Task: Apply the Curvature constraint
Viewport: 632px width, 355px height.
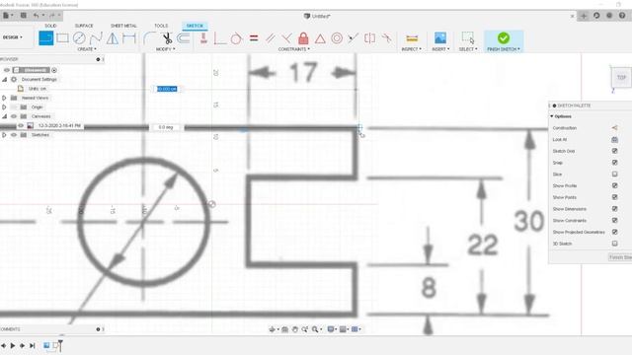Action: [386, 38]
